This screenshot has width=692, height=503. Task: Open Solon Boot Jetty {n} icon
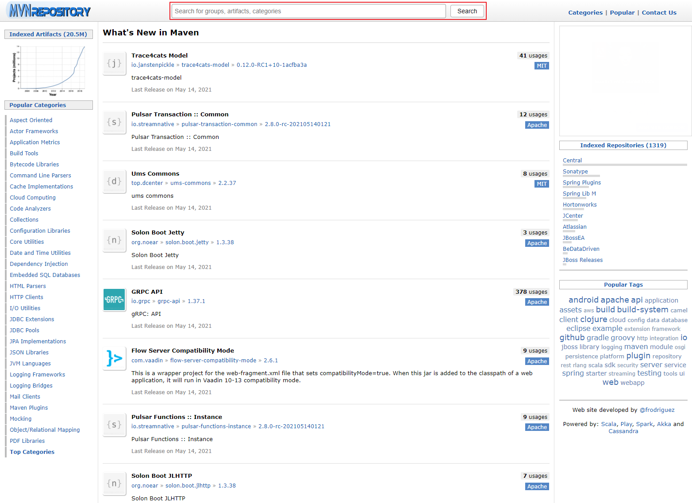click(x=114, y=241)
